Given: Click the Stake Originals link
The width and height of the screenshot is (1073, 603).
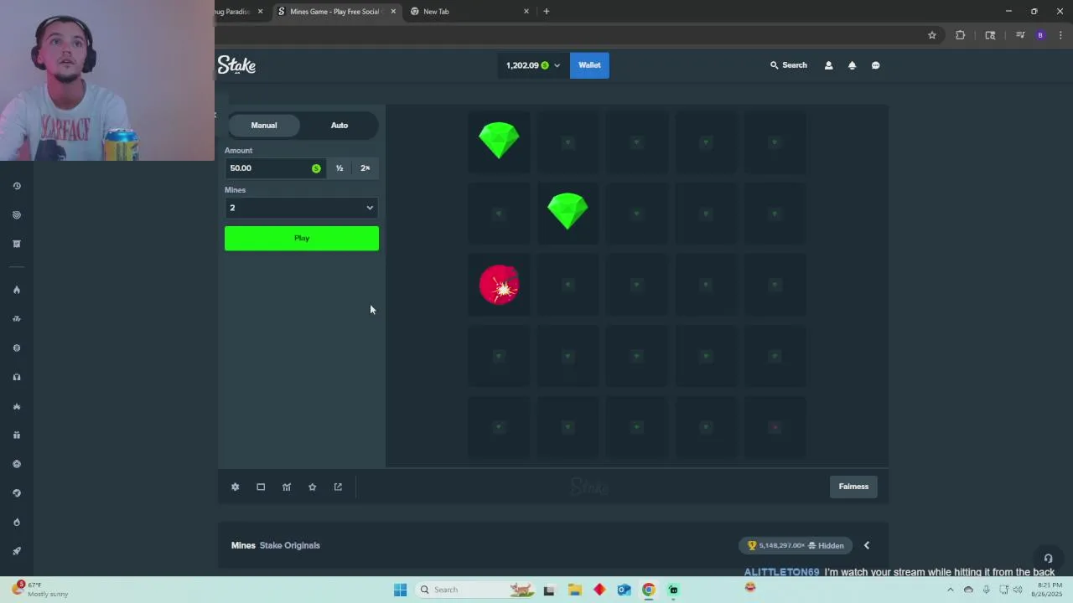Looking at the screenshot, I should pos(289,545).
